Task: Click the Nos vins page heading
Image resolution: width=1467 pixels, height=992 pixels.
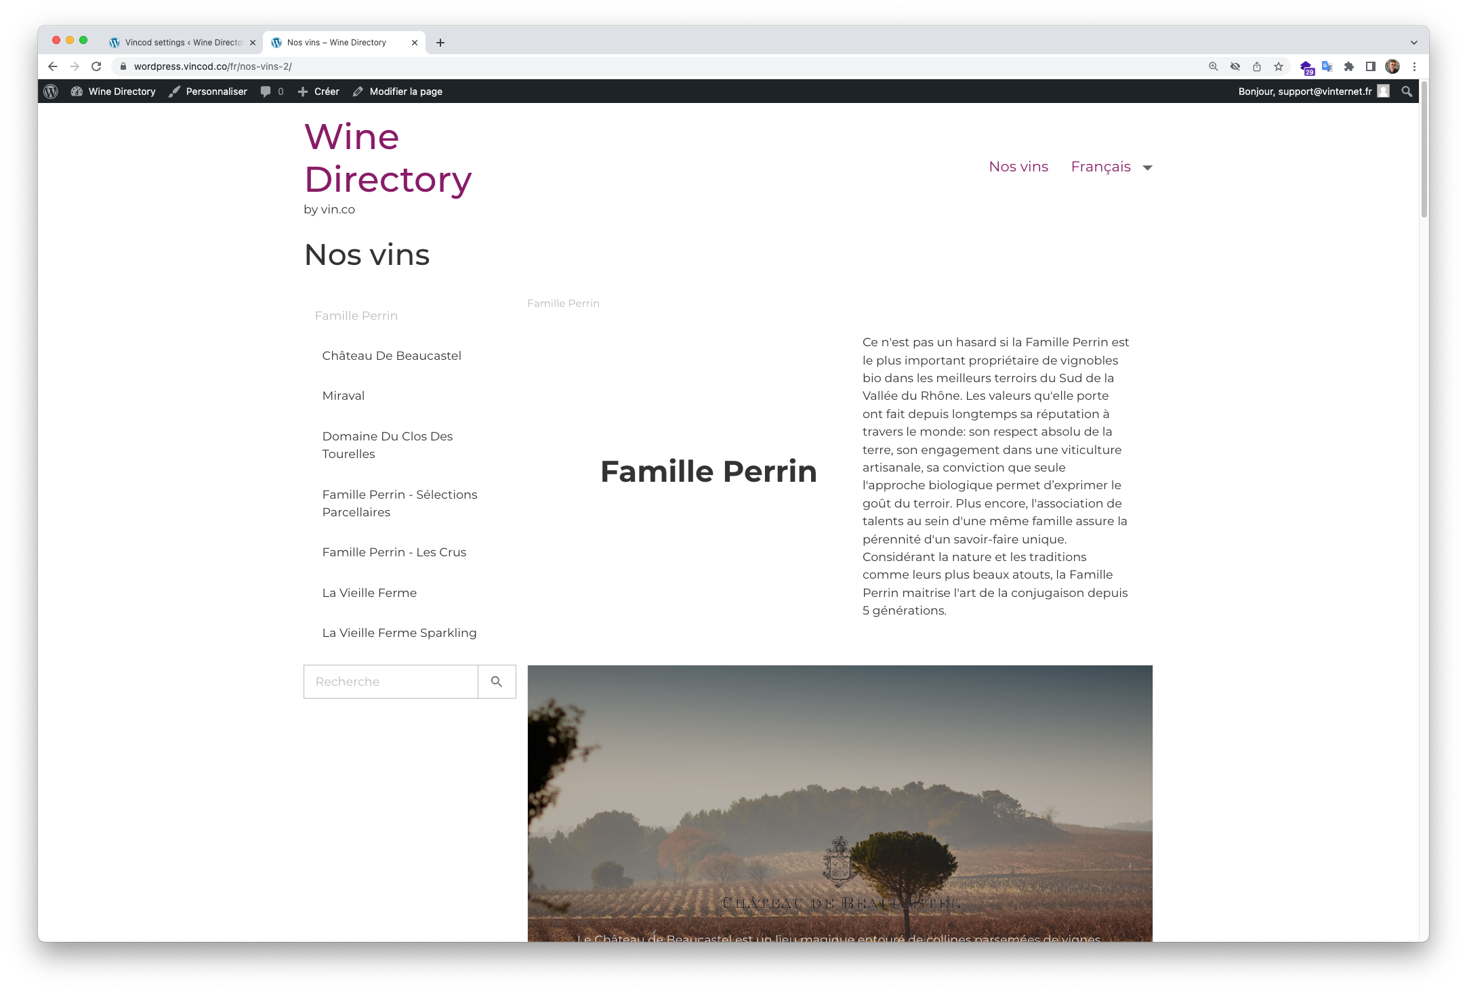Action: click(x=367, y=255)
